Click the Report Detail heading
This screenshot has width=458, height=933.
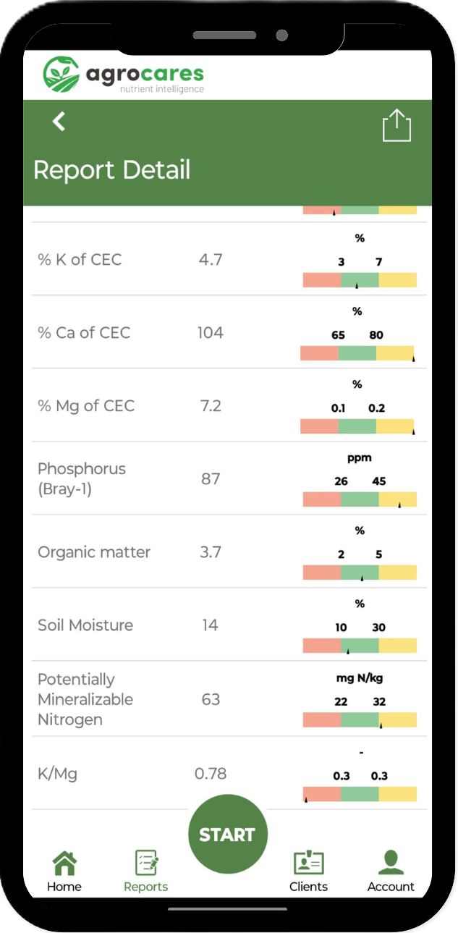click(x=112, y=170)
